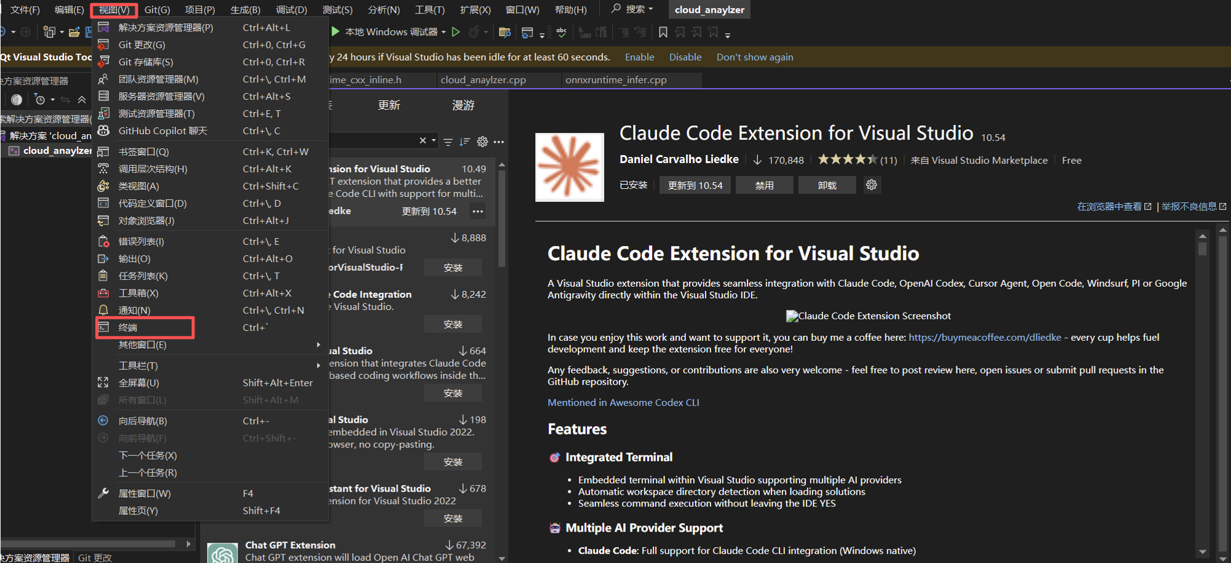The height and width of the screenshot is (563, 1231).
Task: Open the 调试(D) menu
Action: pos(291,9)
